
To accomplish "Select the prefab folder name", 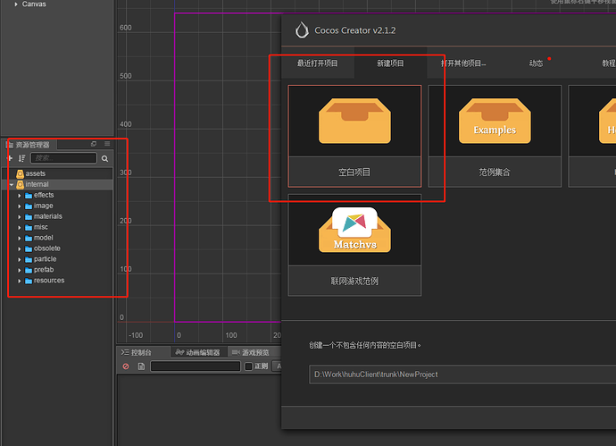I will pyautogui.click(x=44, y=270).
